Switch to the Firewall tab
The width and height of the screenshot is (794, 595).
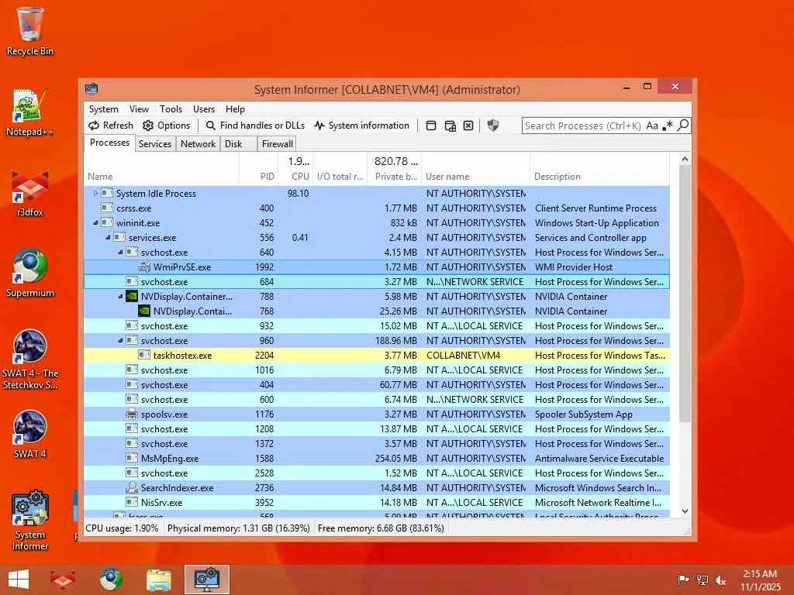coord(277,143)
